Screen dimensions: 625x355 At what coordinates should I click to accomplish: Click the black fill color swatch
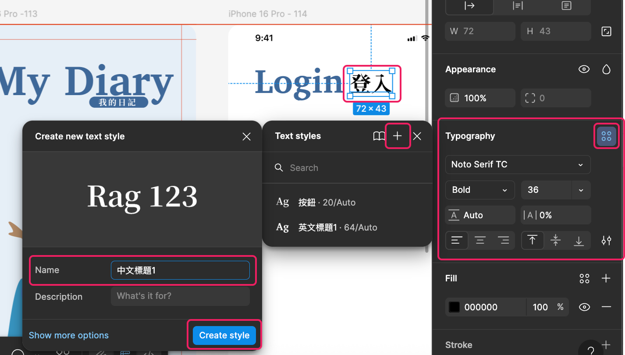click(455, 307)
